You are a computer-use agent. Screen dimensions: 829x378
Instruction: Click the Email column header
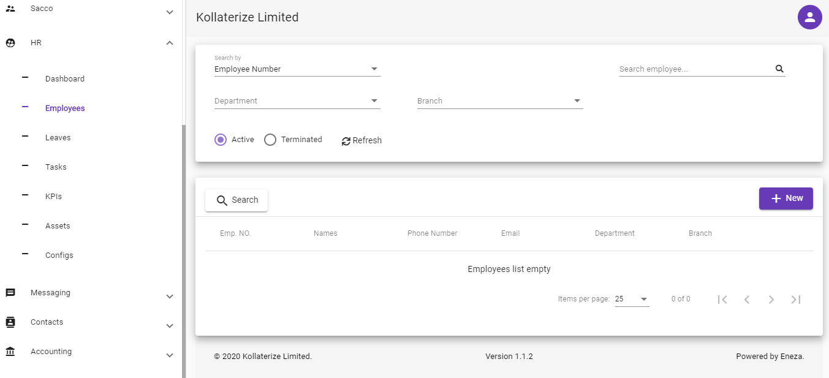click(510, 233)
